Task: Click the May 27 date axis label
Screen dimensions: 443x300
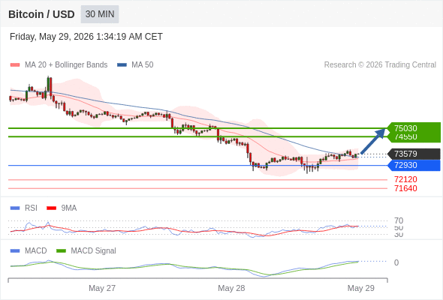Action: pyautogui.click(x=102, y=288)
